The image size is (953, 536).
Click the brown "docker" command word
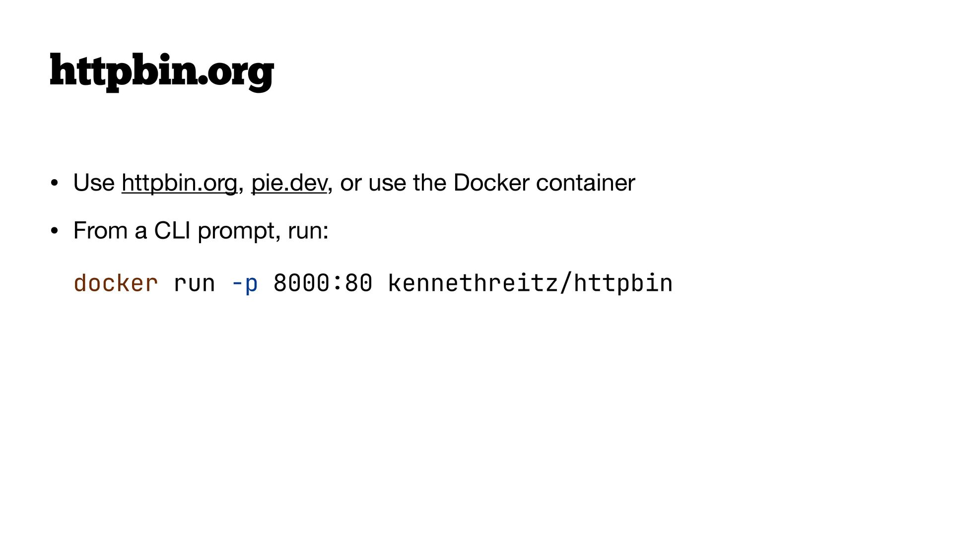pyautogui.click(x=116, y=283)
